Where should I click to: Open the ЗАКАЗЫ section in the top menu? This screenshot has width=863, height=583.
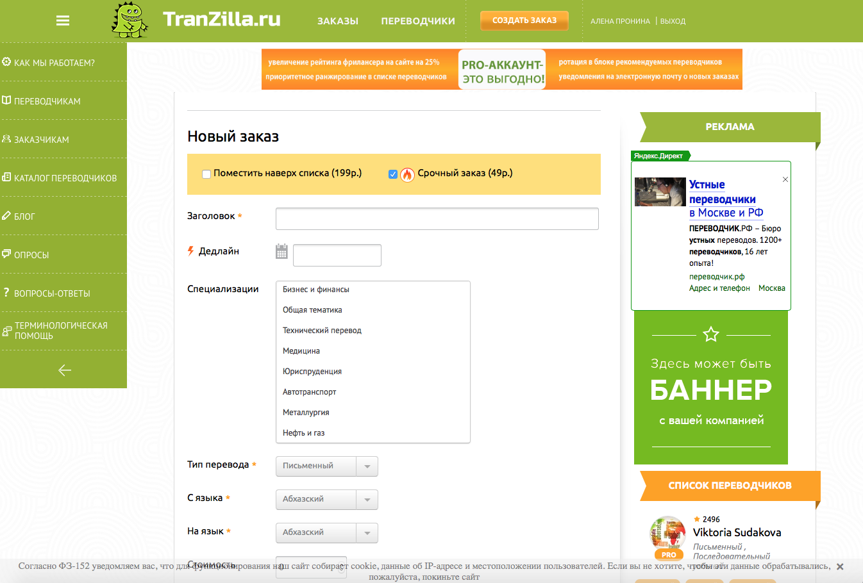tap(338, 21)
